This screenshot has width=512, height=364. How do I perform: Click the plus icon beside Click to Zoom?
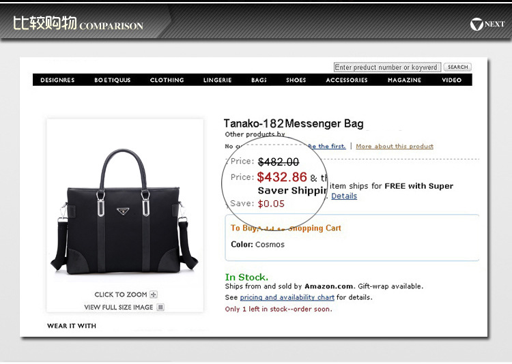(154, 294)
